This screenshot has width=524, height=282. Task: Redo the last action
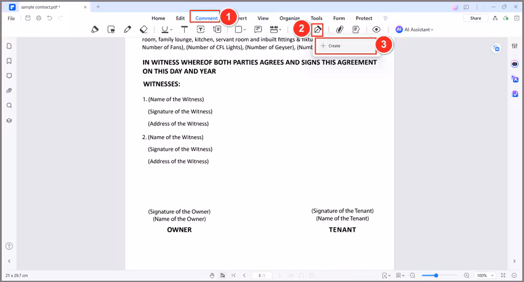(x=60, y=18)
